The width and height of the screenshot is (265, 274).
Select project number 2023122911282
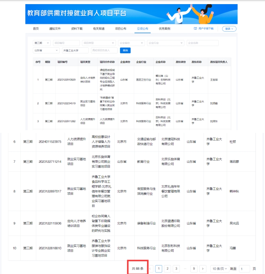[66, 121]
